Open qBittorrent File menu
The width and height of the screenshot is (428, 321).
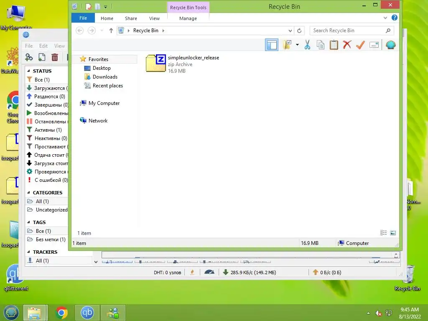tap(29, 46)
